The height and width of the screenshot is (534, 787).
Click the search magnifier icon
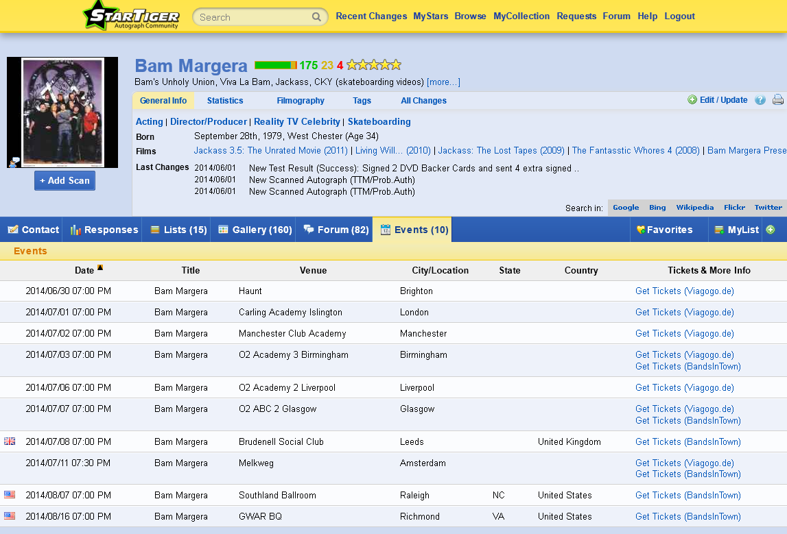(316, 17)
